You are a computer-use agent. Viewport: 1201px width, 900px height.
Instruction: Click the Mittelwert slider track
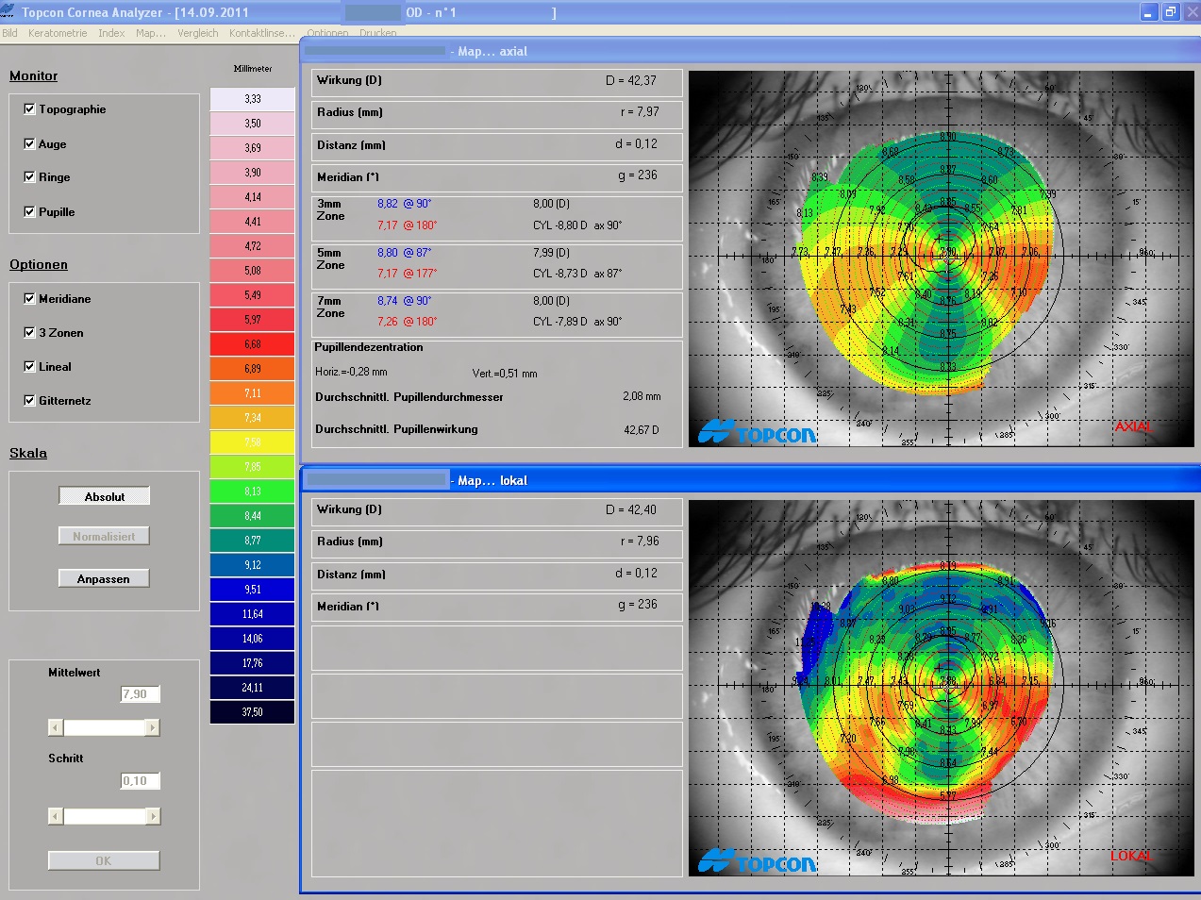pos(104,727)
